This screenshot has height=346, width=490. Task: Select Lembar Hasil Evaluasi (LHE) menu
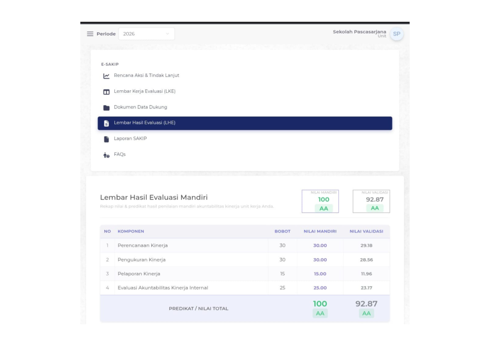(245, 123)
